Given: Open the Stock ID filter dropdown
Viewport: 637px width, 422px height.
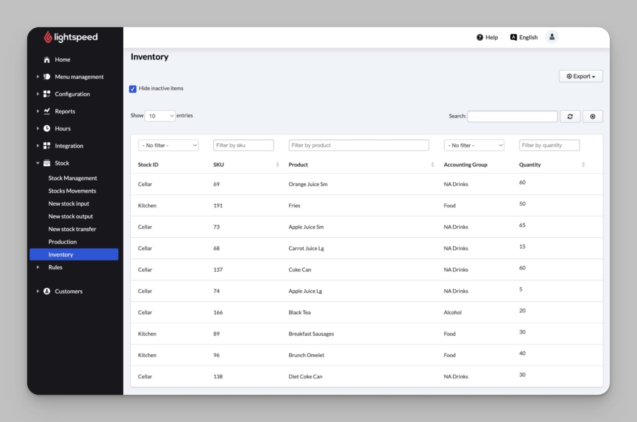Looking at the screenshot, I should click(168, 145).
